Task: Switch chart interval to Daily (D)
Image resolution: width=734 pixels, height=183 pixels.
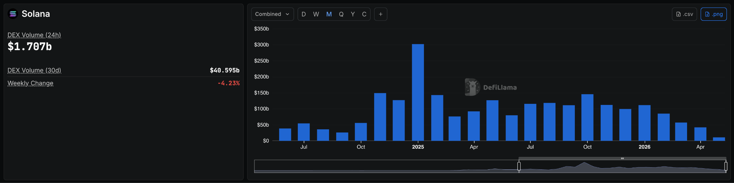Action: coord(304,14)
